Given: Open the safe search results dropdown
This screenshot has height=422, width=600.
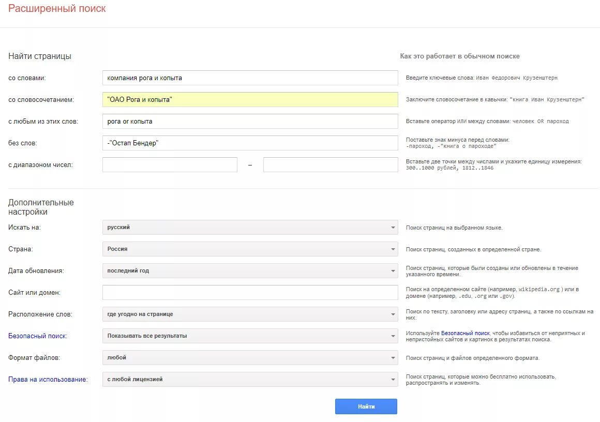Looking at the screenshot, I should pos(250,336).
